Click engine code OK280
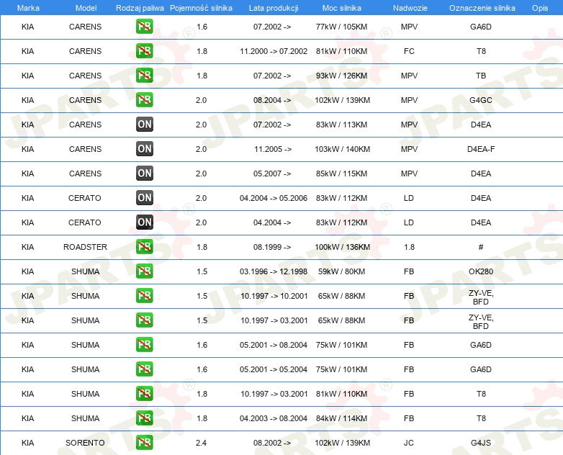Screen dimensions: 563x455 (481, 271)
